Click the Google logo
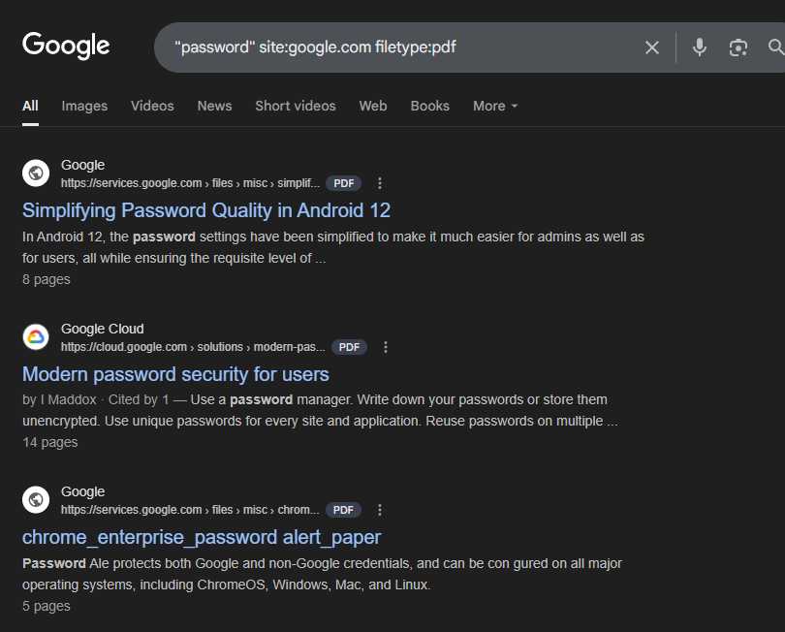The height and width of the screenshot is (632, 785). 66,46
